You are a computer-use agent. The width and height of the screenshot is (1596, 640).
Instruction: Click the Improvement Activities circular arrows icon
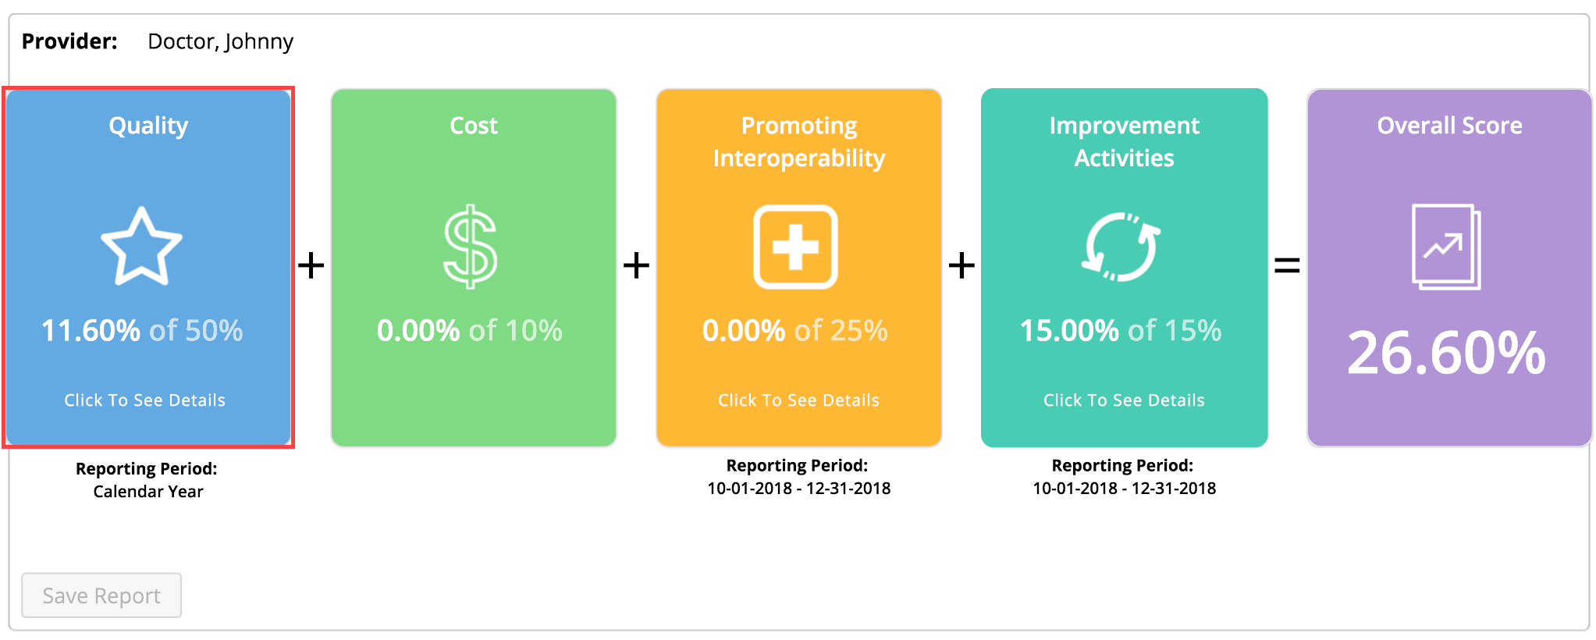[1121, 247]
